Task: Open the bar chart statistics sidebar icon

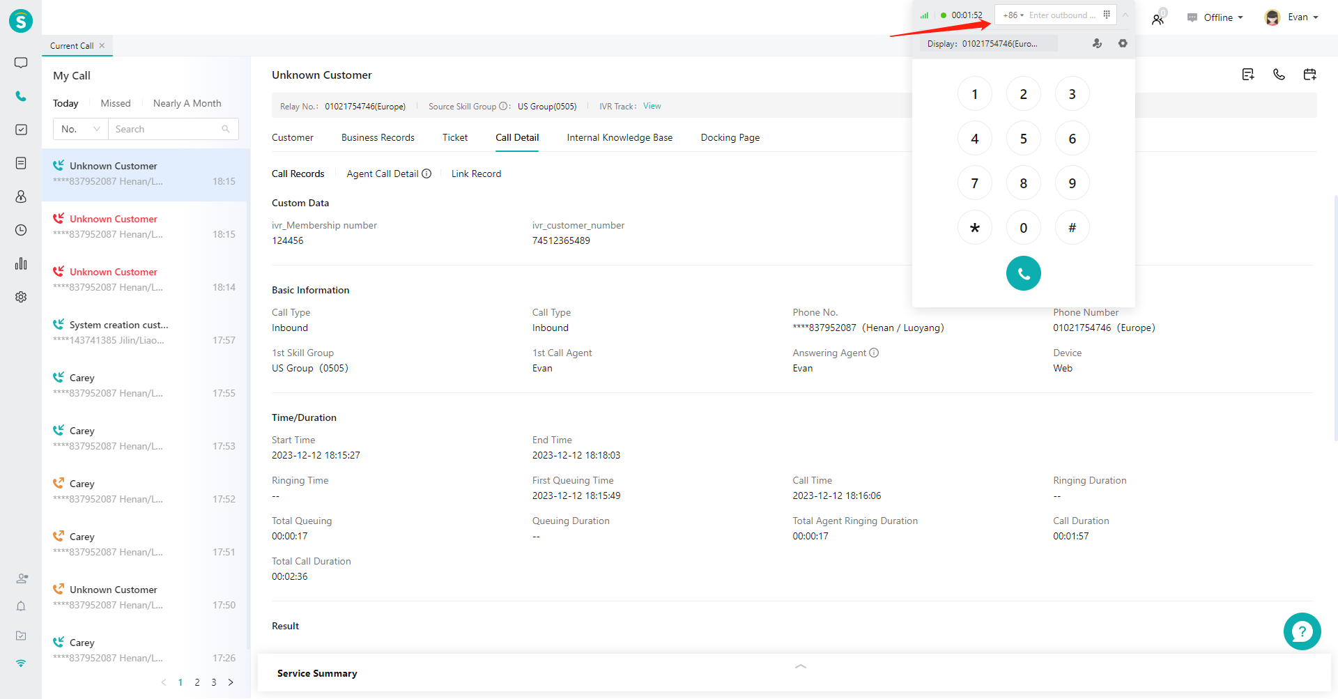Action: click(x=21, y=263)
